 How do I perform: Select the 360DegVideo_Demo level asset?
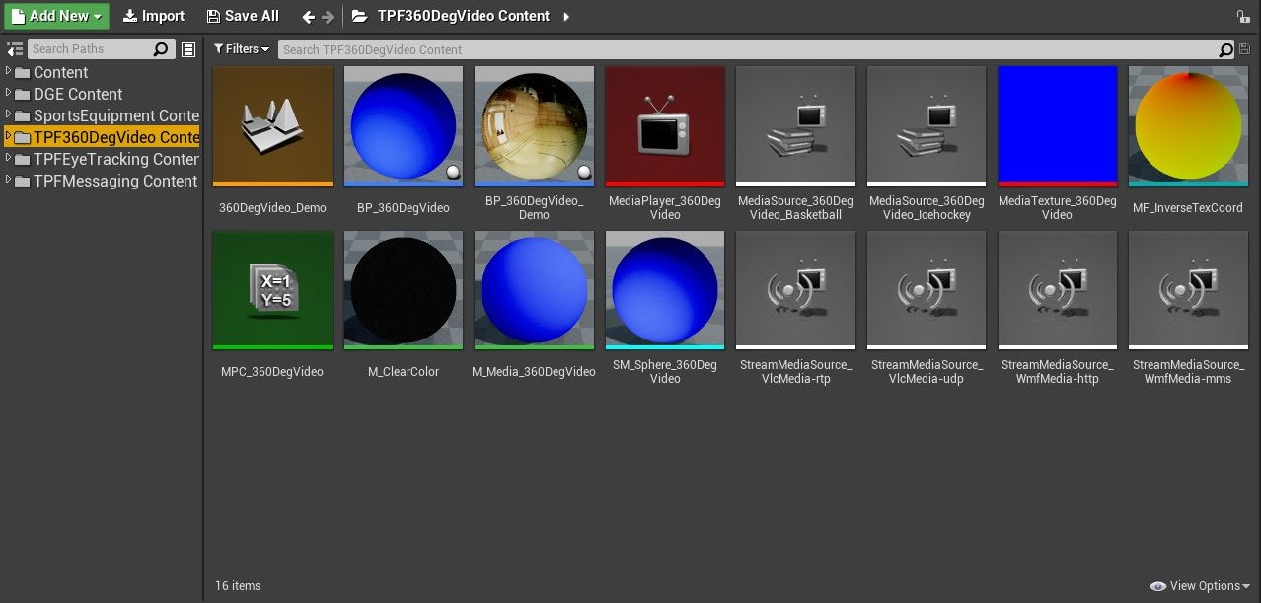click(x=272, y=142)
